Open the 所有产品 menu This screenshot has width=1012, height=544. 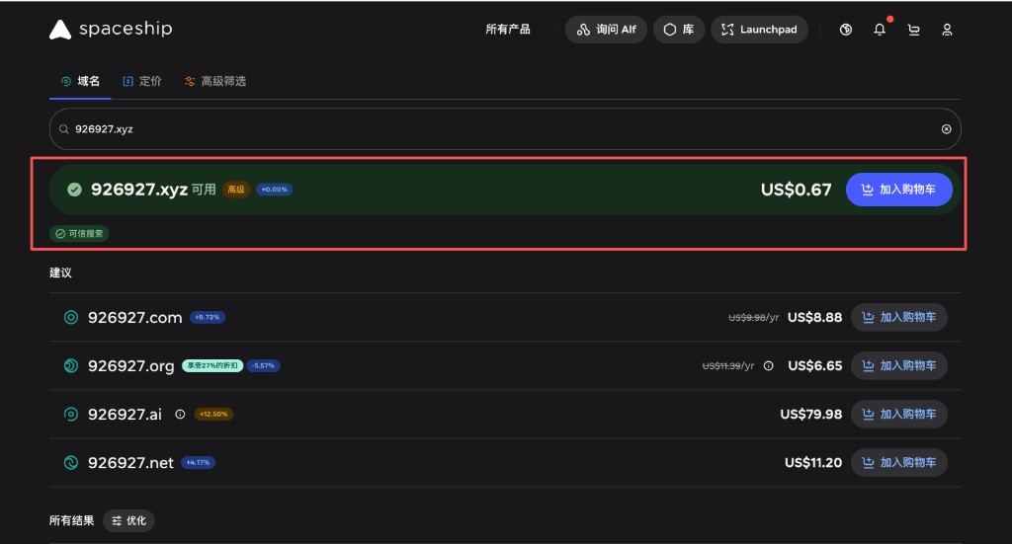click(x=507, y=29)
